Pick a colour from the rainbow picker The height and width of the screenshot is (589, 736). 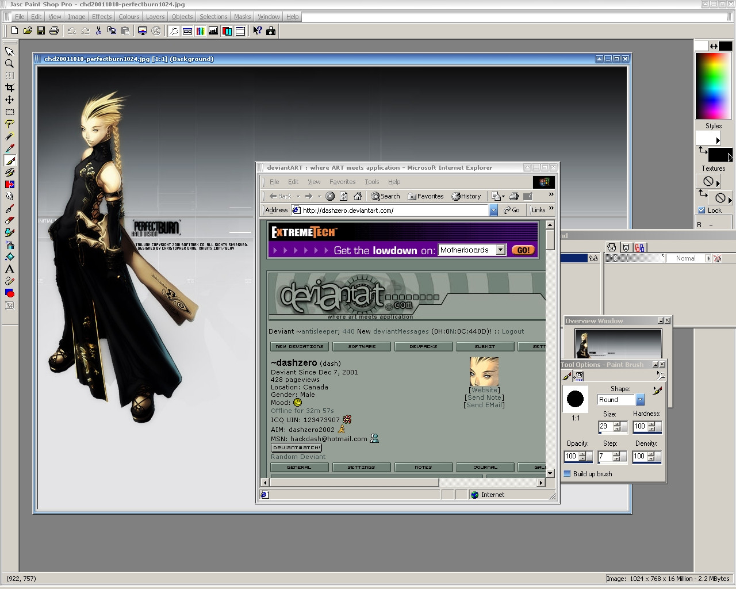pos(712,86)
